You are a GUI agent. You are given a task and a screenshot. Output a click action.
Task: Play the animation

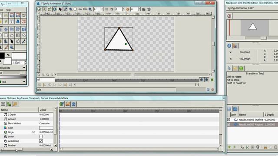point(55,85)
